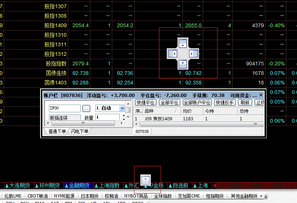Click the 快捷平仓 button
297x203 pixels.
(145, 102)
